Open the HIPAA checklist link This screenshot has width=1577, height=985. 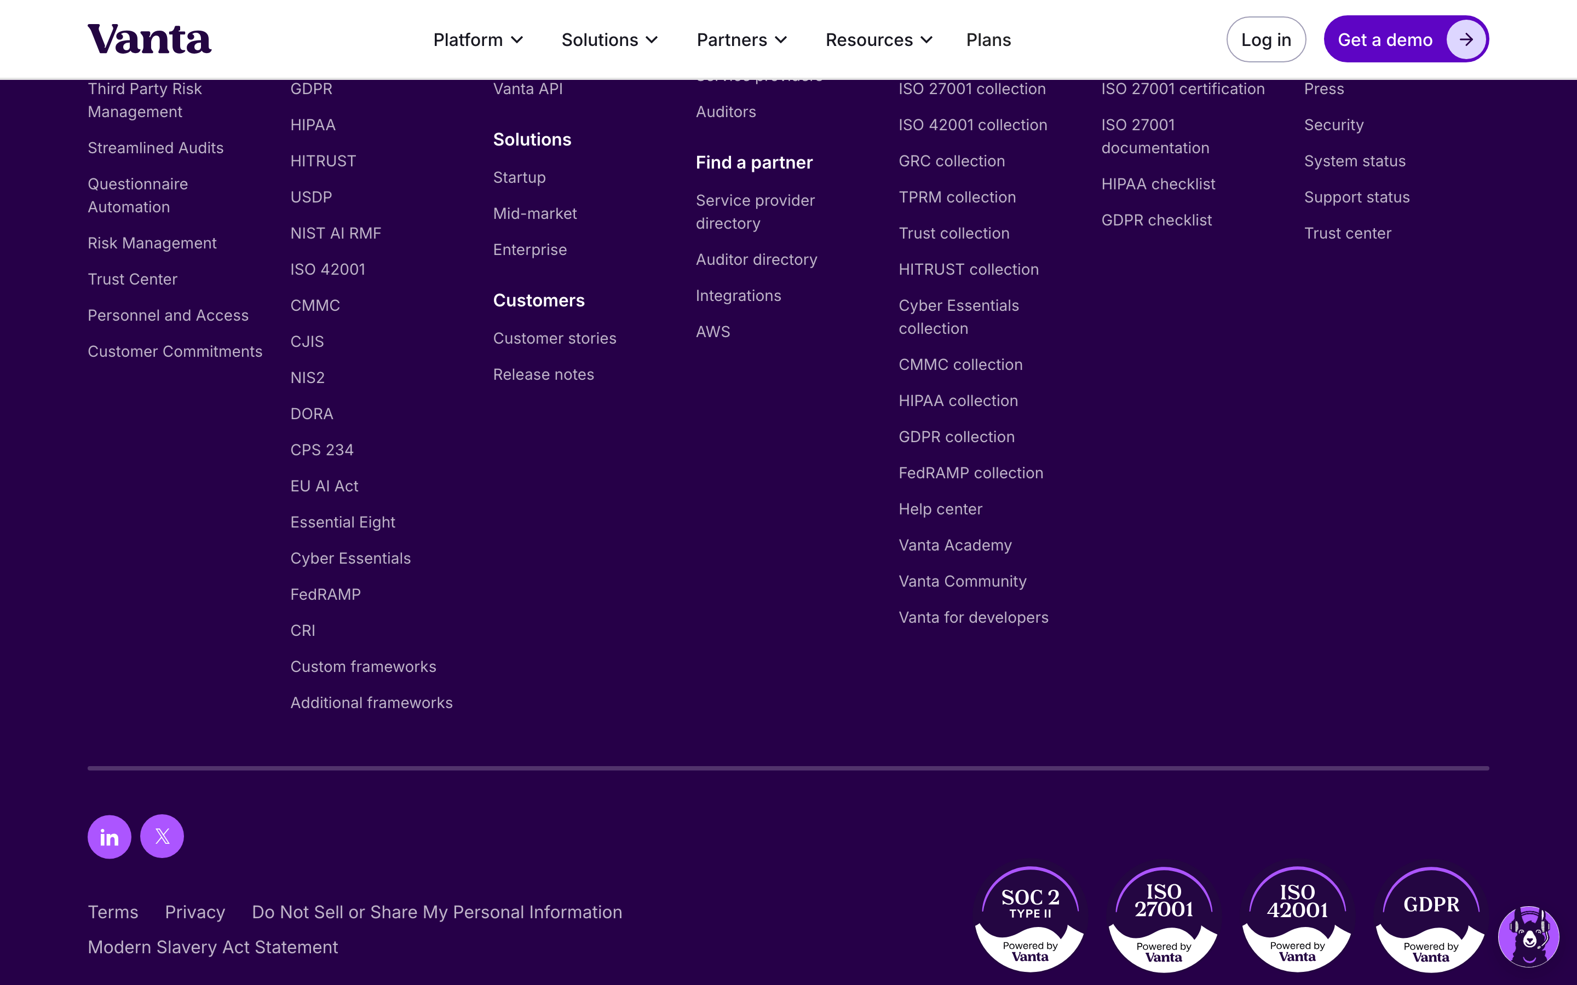pos(1158,184)
